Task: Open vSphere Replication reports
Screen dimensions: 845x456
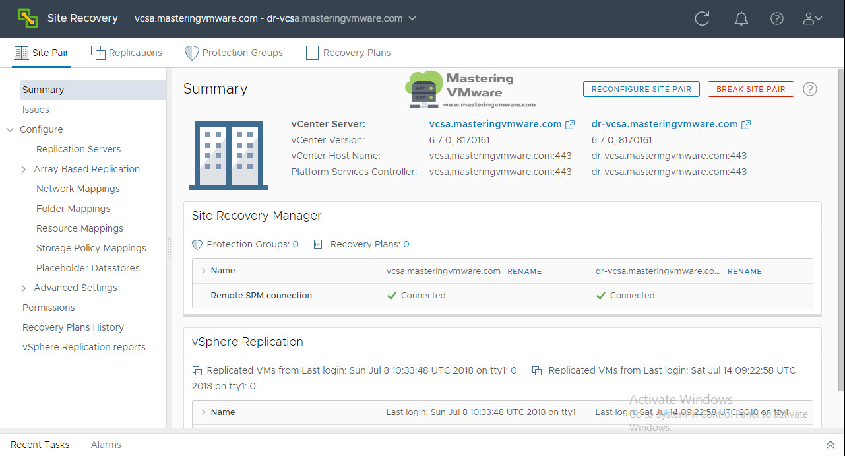Action: tap(84, 347)
